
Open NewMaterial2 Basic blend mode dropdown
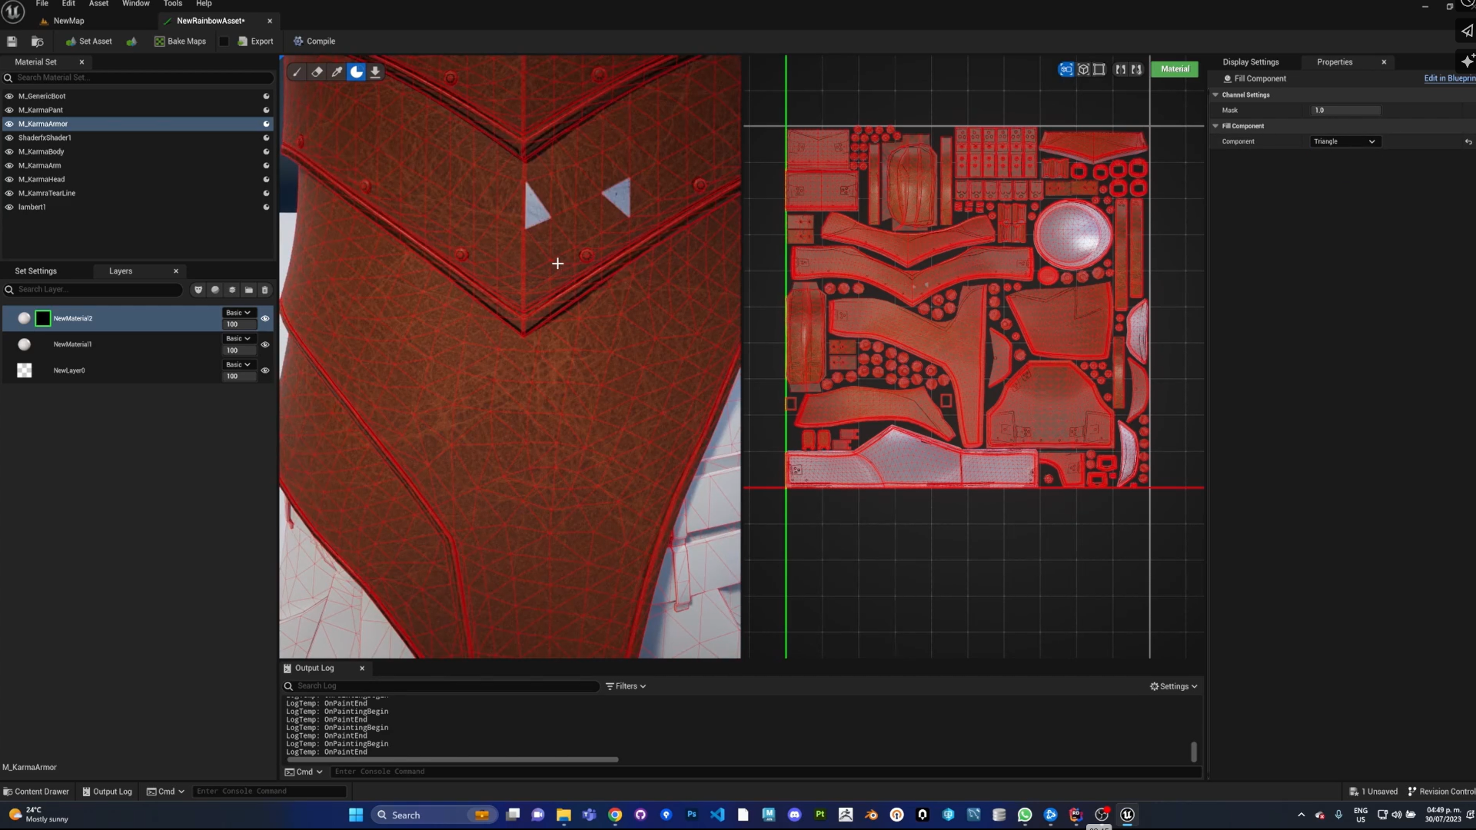coord(238,313)
